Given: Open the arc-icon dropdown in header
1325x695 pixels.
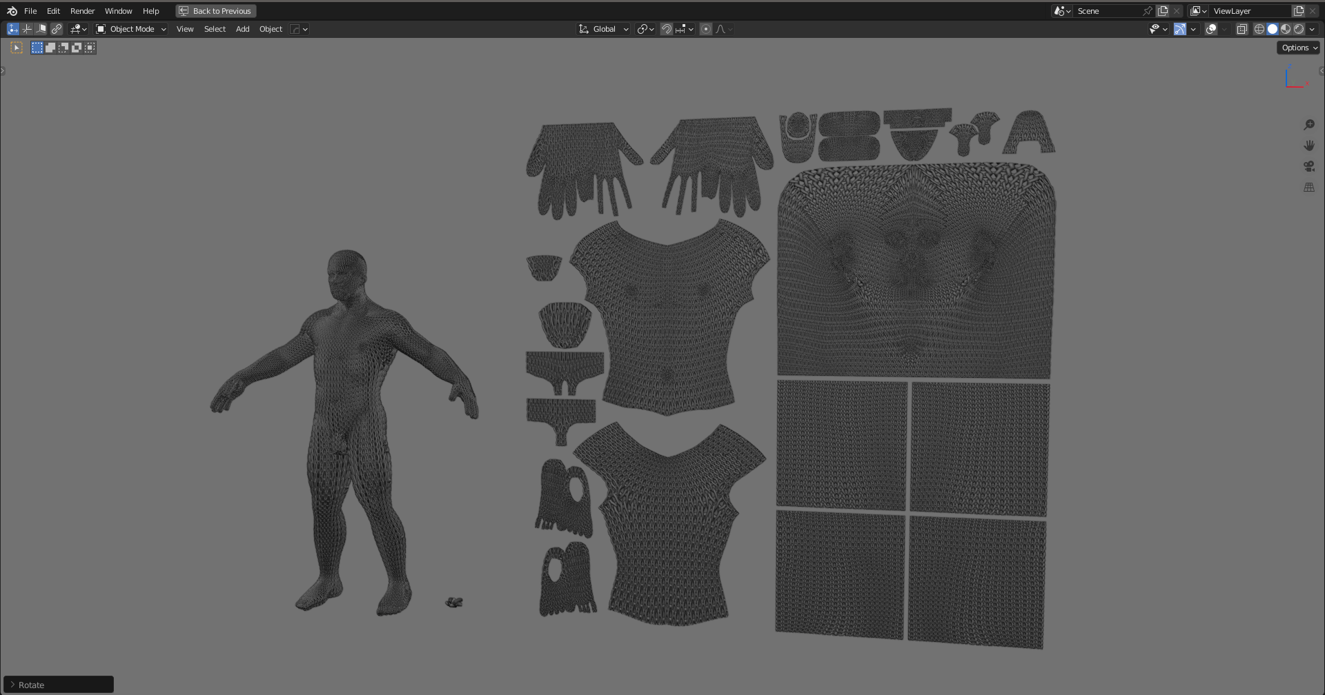Looking at the screenshot, I should [x=299, y=29].
